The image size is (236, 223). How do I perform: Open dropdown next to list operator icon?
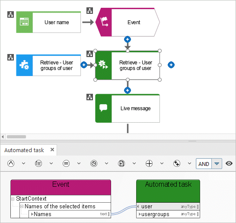pos(51,163)
